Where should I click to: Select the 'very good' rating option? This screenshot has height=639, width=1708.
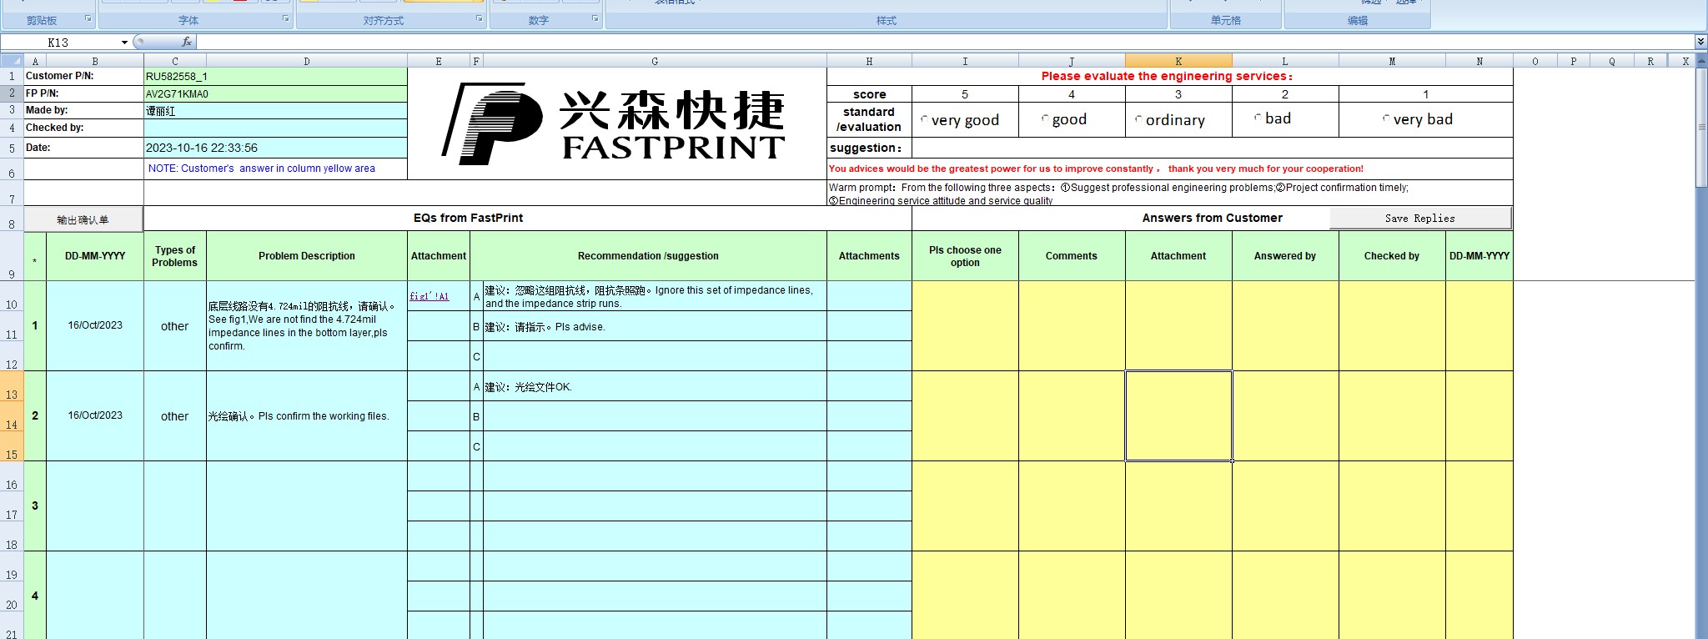(924, 120)
